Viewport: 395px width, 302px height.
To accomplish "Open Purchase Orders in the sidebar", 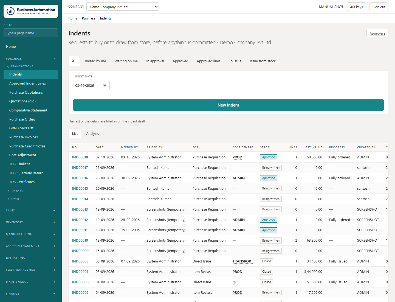I will click(x=31, y=119).
